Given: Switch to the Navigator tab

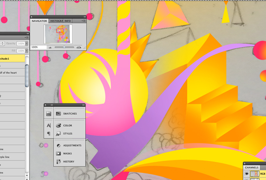Looking at the screenshot, I should (39, 21).
